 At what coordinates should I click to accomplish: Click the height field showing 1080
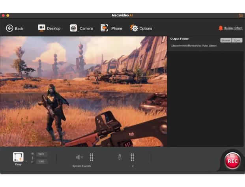click(x=42, y=161)
